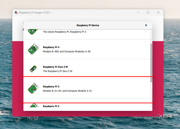This screenshot has width=180, height=129.
Task: Click the 'Raspberry Pi Imager v1.8.5' window title
Action: (34, 13)
